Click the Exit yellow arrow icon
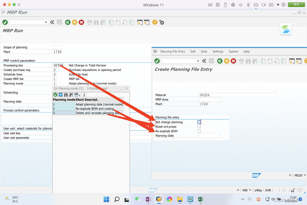 (74, 22)
